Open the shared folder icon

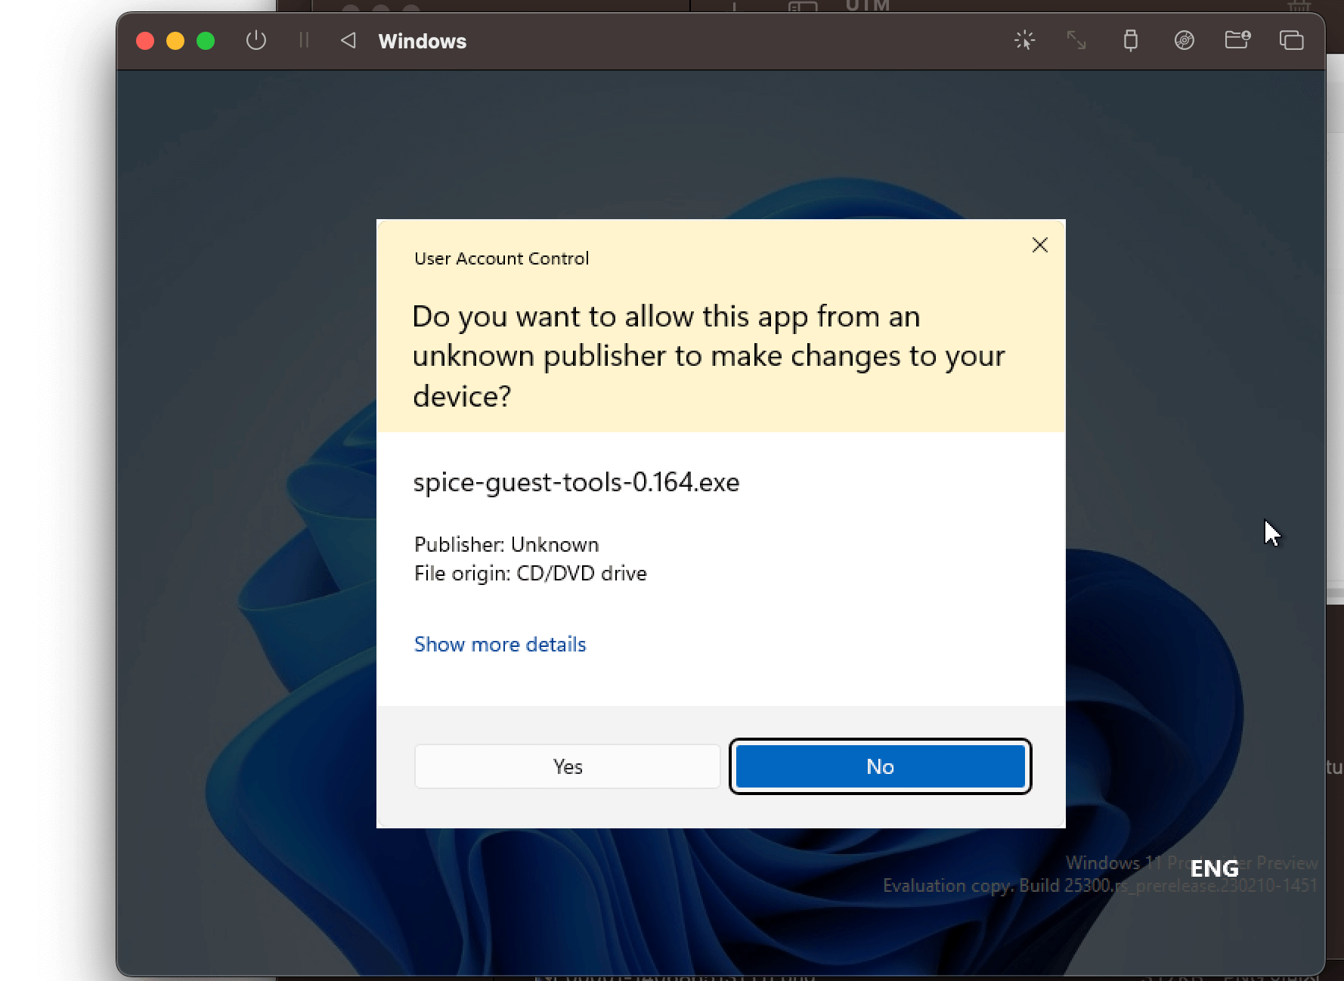click(1237, 39)
